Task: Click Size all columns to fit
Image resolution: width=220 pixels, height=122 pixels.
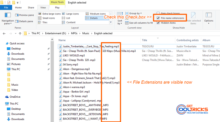Action: coord(139,23)
